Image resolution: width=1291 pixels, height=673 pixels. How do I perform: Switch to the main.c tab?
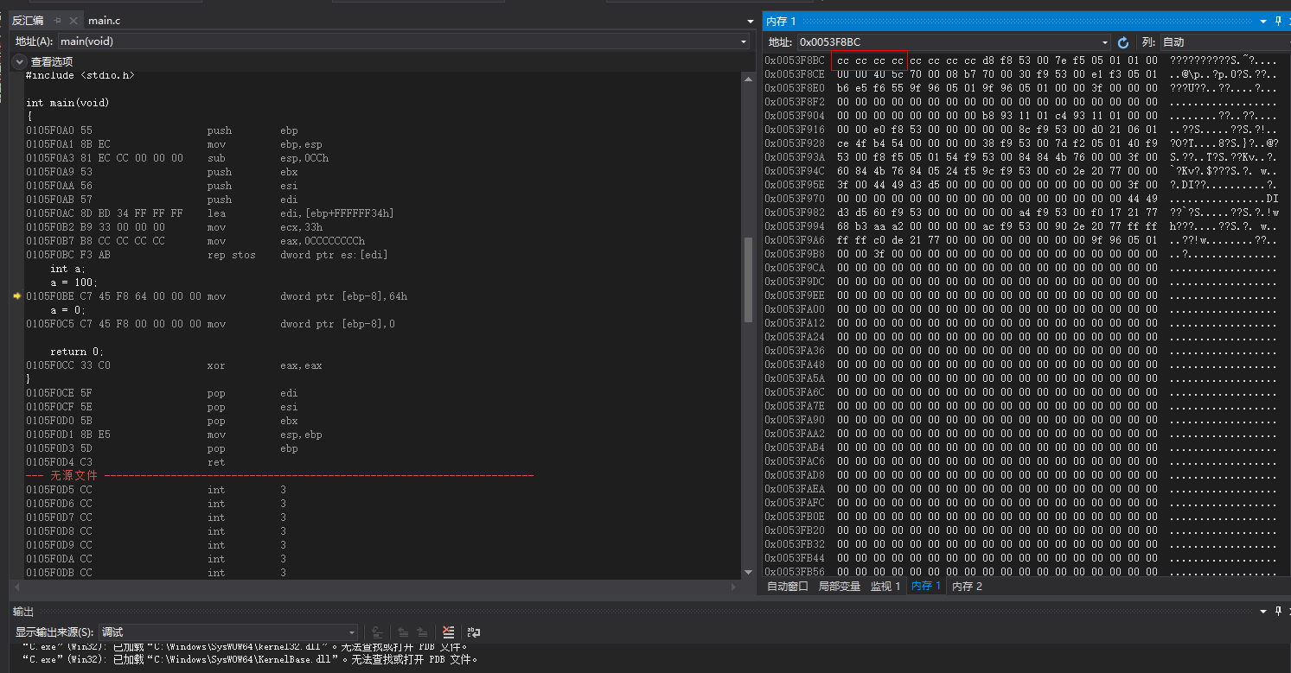[104, 21]
